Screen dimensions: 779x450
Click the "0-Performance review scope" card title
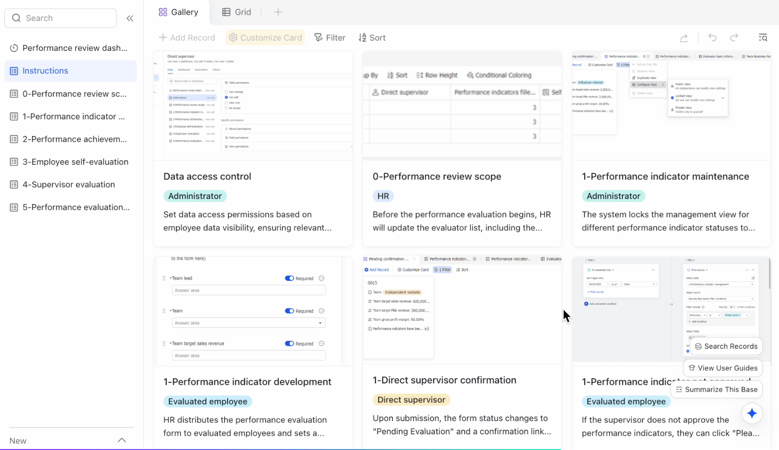437,177
